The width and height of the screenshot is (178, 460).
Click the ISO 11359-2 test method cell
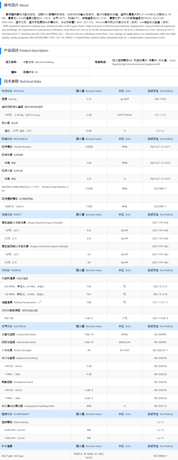pyautogui.click(x=160, y=318)
